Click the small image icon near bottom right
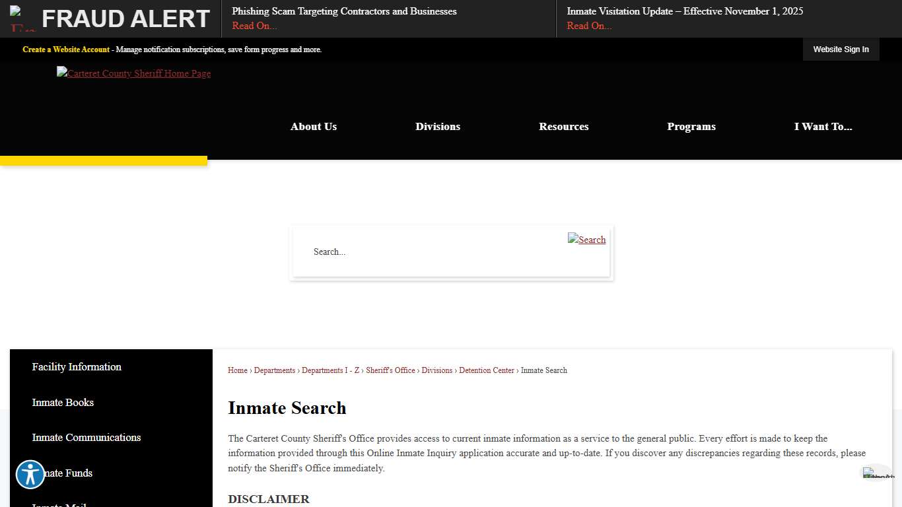This screenshot has height=507, width=902. click(x=878, y=473)
